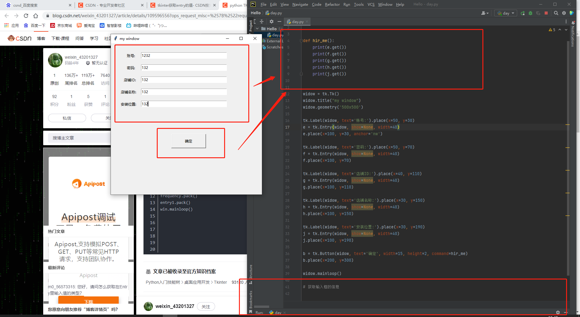Open Project panel options gear
Viewport: 580px width, 317px height.
click(x=271, y=21)
